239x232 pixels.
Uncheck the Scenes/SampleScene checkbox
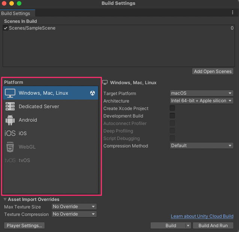pos(6,28)
